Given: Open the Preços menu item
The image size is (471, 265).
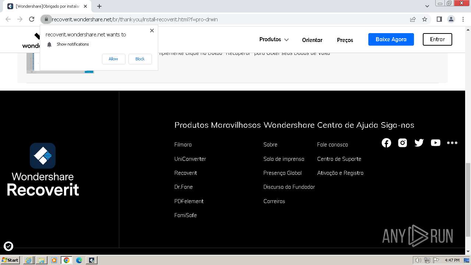Looking at the screenshot, I should pyautogui.click(x=345, y=40).
